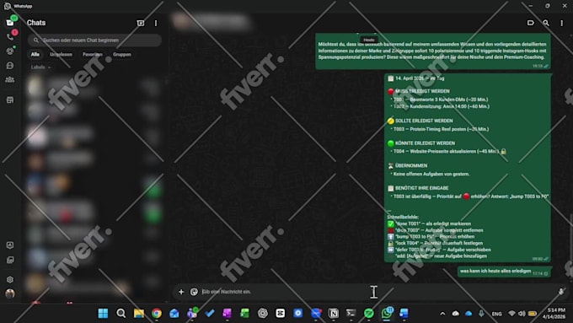Switch the ENG input language indicator
This screenshot has width=573, height=323.
coord(496,314)
